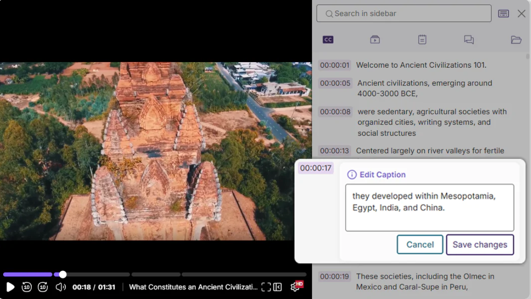Jump to timestamp 00:00:13

[335, 151]
